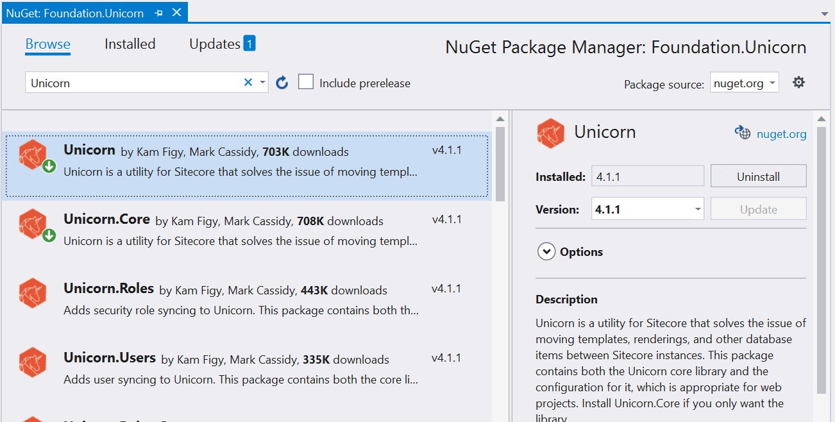Open NuGet settings gear icon
Viewport: 835px width, 422px height.
tap(798, 82)
